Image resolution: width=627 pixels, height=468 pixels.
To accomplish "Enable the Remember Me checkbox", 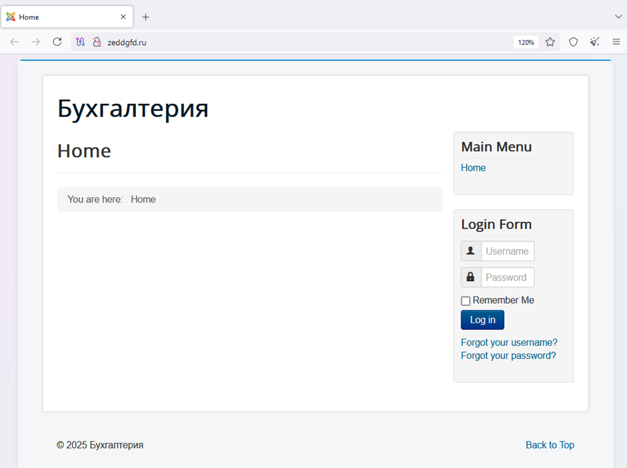I will click(x=465, y=301).
